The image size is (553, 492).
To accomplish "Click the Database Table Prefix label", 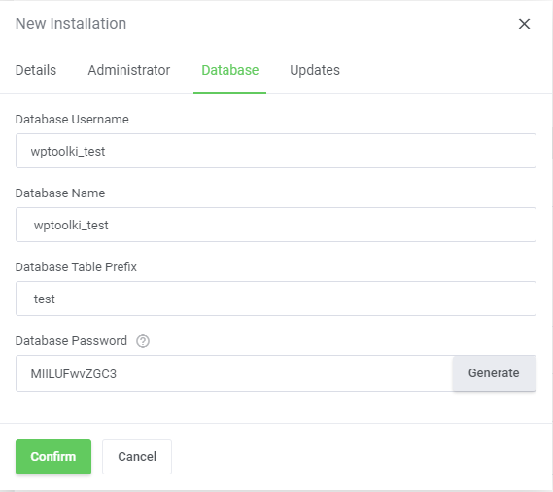I will 76,267.
